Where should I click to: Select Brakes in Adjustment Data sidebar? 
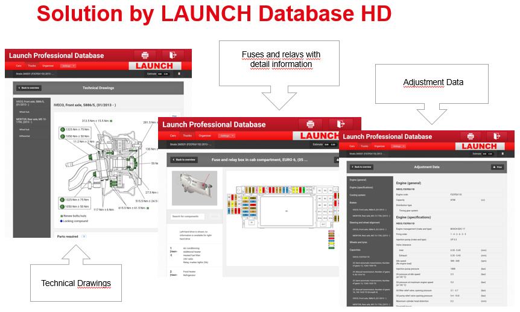[353, 203]
